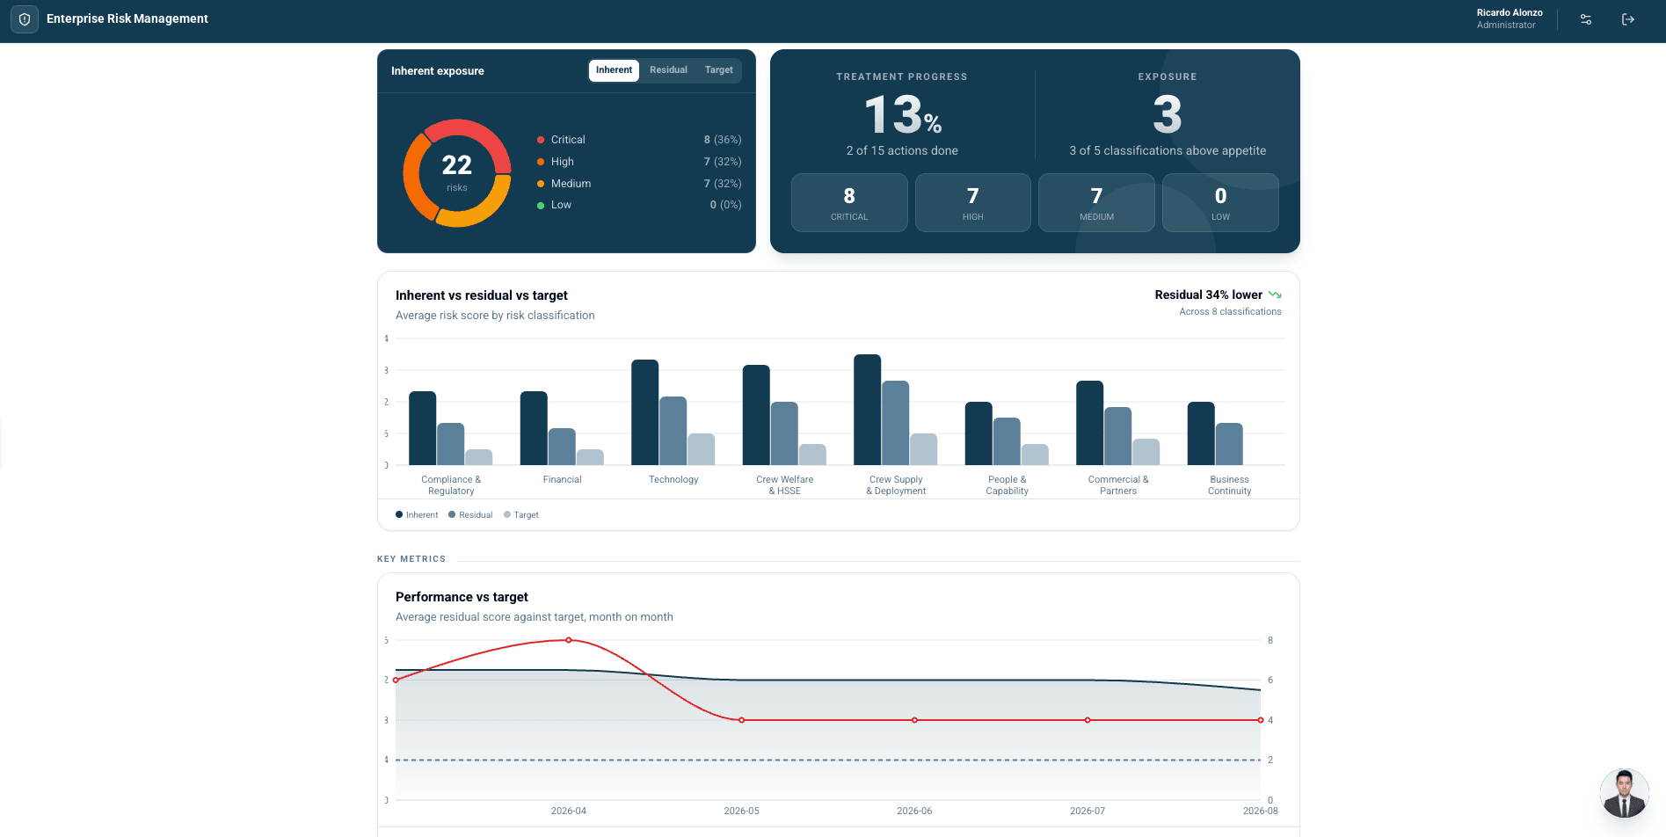Click 'Residual 34% lower' summary text
Screen dimensions: 1666x837
coord(1208,295)
